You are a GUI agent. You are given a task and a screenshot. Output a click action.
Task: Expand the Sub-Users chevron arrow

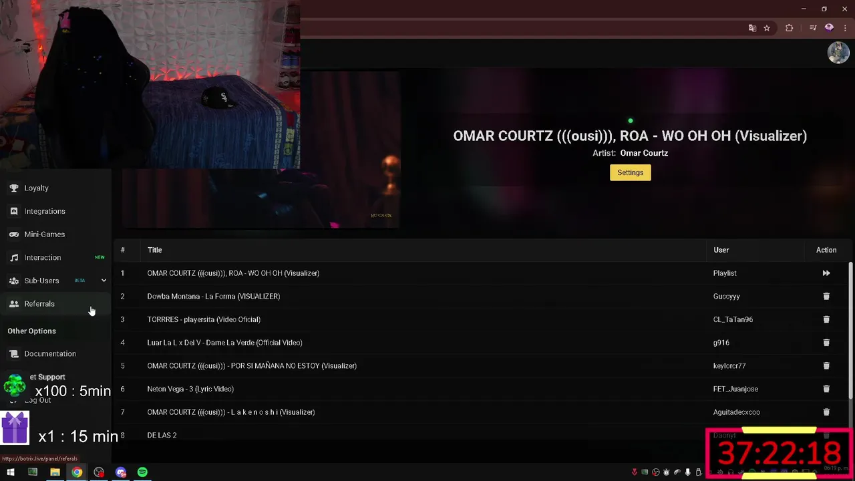click(104, 281)
